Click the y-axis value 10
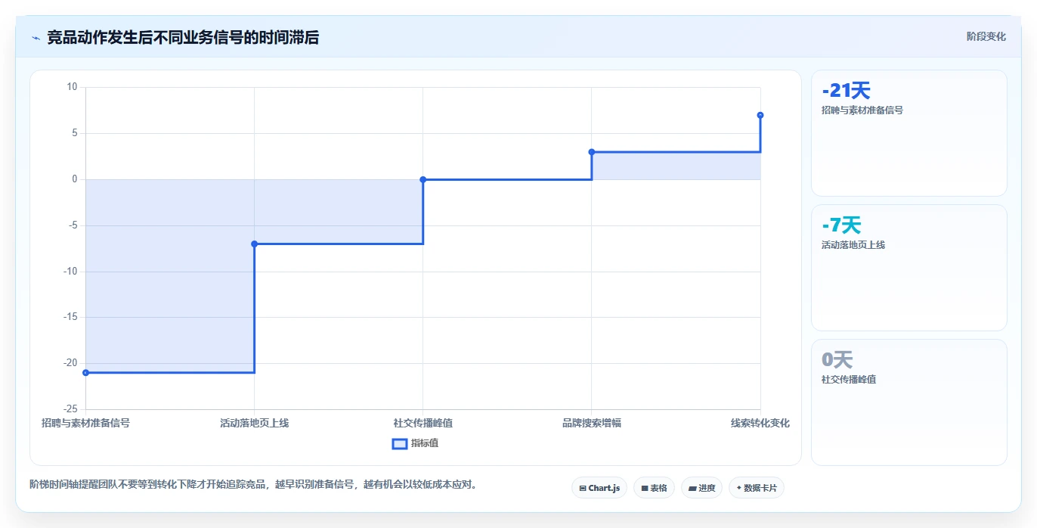1037x528 pixels. [73, 87]
